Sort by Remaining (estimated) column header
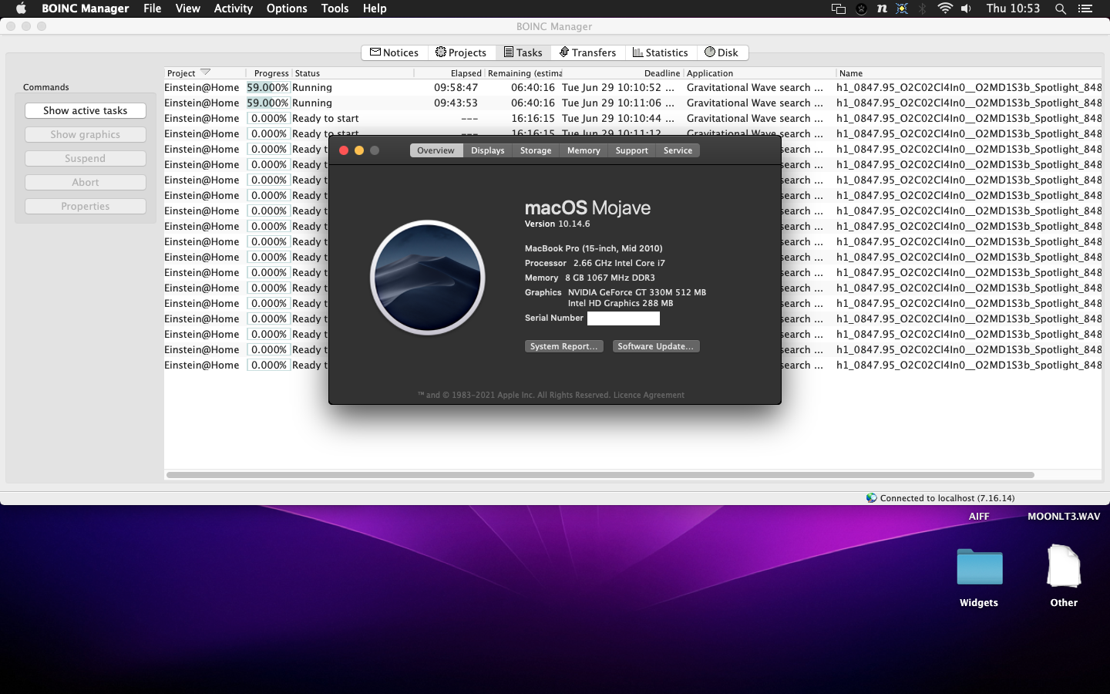This screenshot has height=694, width=1110. 524,73
